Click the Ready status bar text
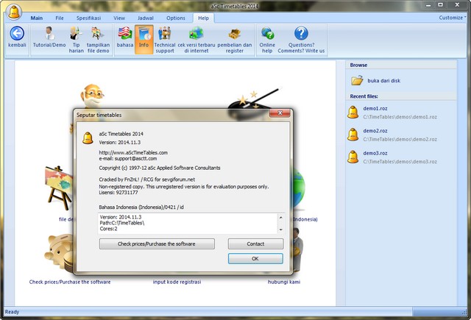 coord(12,312)
